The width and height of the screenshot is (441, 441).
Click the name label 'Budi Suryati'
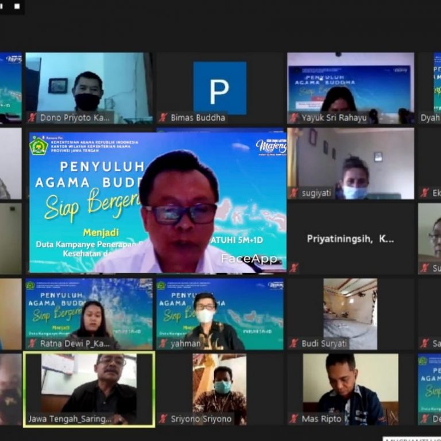324,343
